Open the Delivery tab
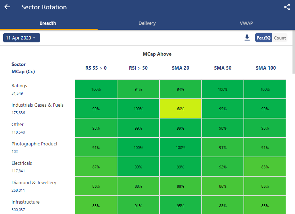The width and height of the screenshot is (295, 214). pos(147,23)
